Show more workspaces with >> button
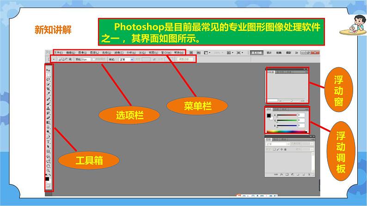This screenshot has height=206, width=367. [296, 53]
